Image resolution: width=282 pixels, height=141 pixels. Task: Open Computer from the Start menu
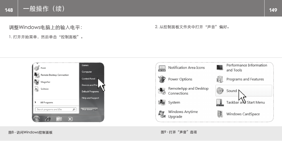click(87, 72)
